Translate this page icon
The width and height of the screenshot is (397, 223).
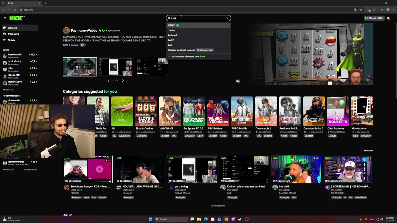[x=356, y=10]
